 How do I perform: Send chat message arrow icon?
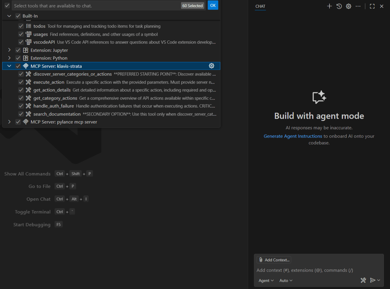point(373,280)
